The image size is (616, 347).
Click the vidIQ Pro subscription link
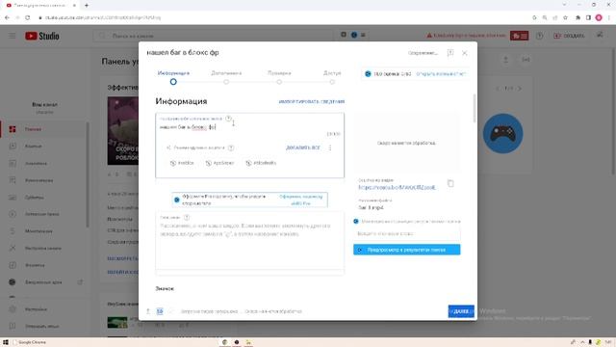click(301, 200)
